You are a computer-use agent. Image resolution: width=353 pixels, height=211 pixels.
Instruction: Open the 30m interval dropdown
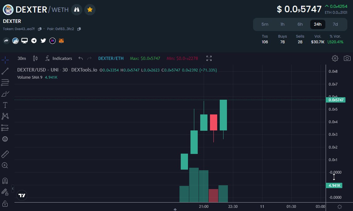click(x=22, y=58)
